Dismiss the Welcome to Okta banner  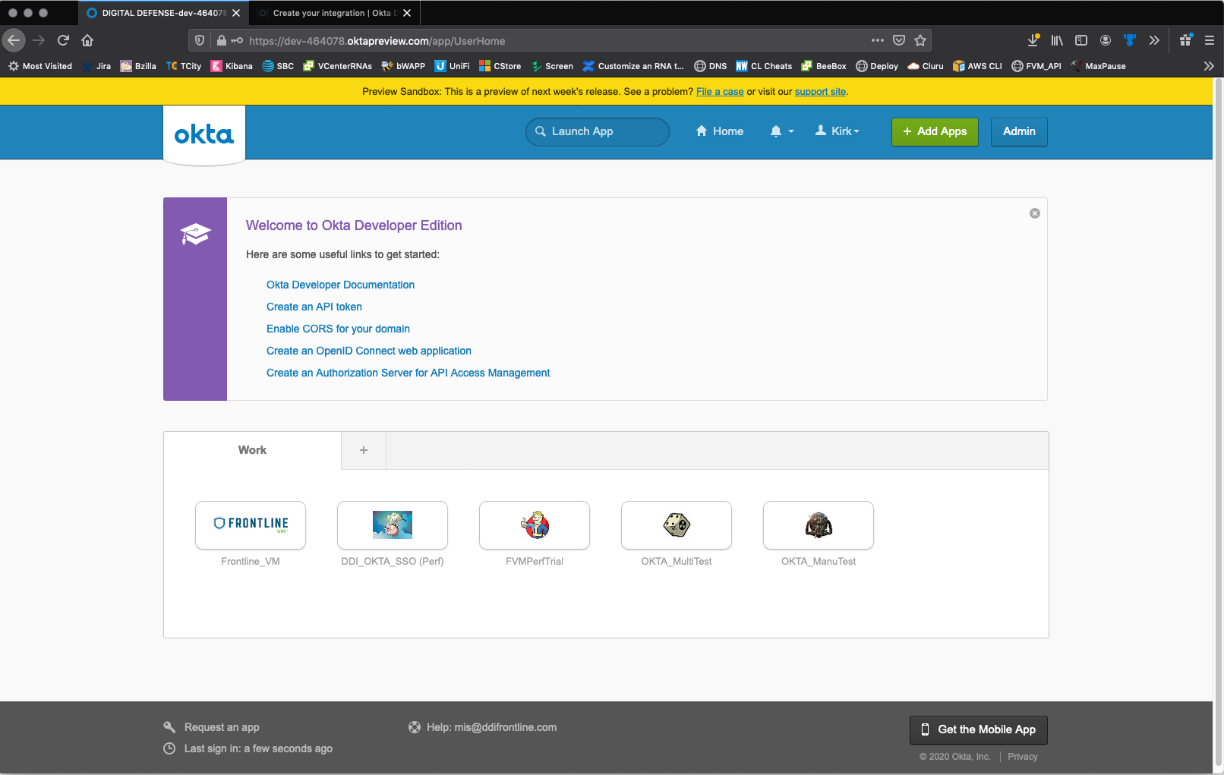tap(1034, 213)
